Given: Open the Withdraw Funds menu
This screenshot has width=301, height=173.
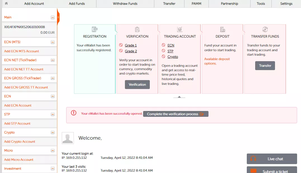Looking at the screenshot, I should coord(125,4).
